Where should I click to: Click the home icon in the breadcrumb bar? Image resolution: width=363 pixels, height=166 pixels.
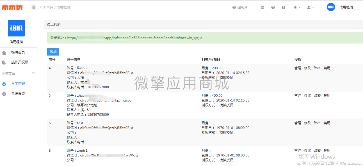pos(33,7)
